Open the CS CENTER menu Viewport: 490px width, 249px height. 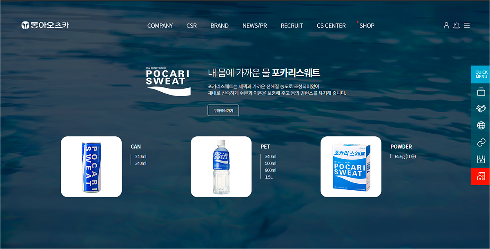(x=331, y=25)
